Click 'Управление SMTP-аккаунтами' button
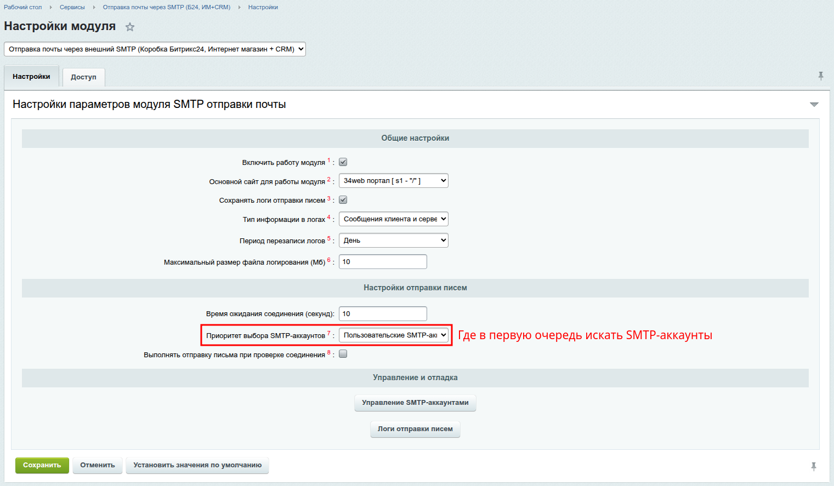Image resolution: width=834 pixels, height=486 pixels. [415, 403]
